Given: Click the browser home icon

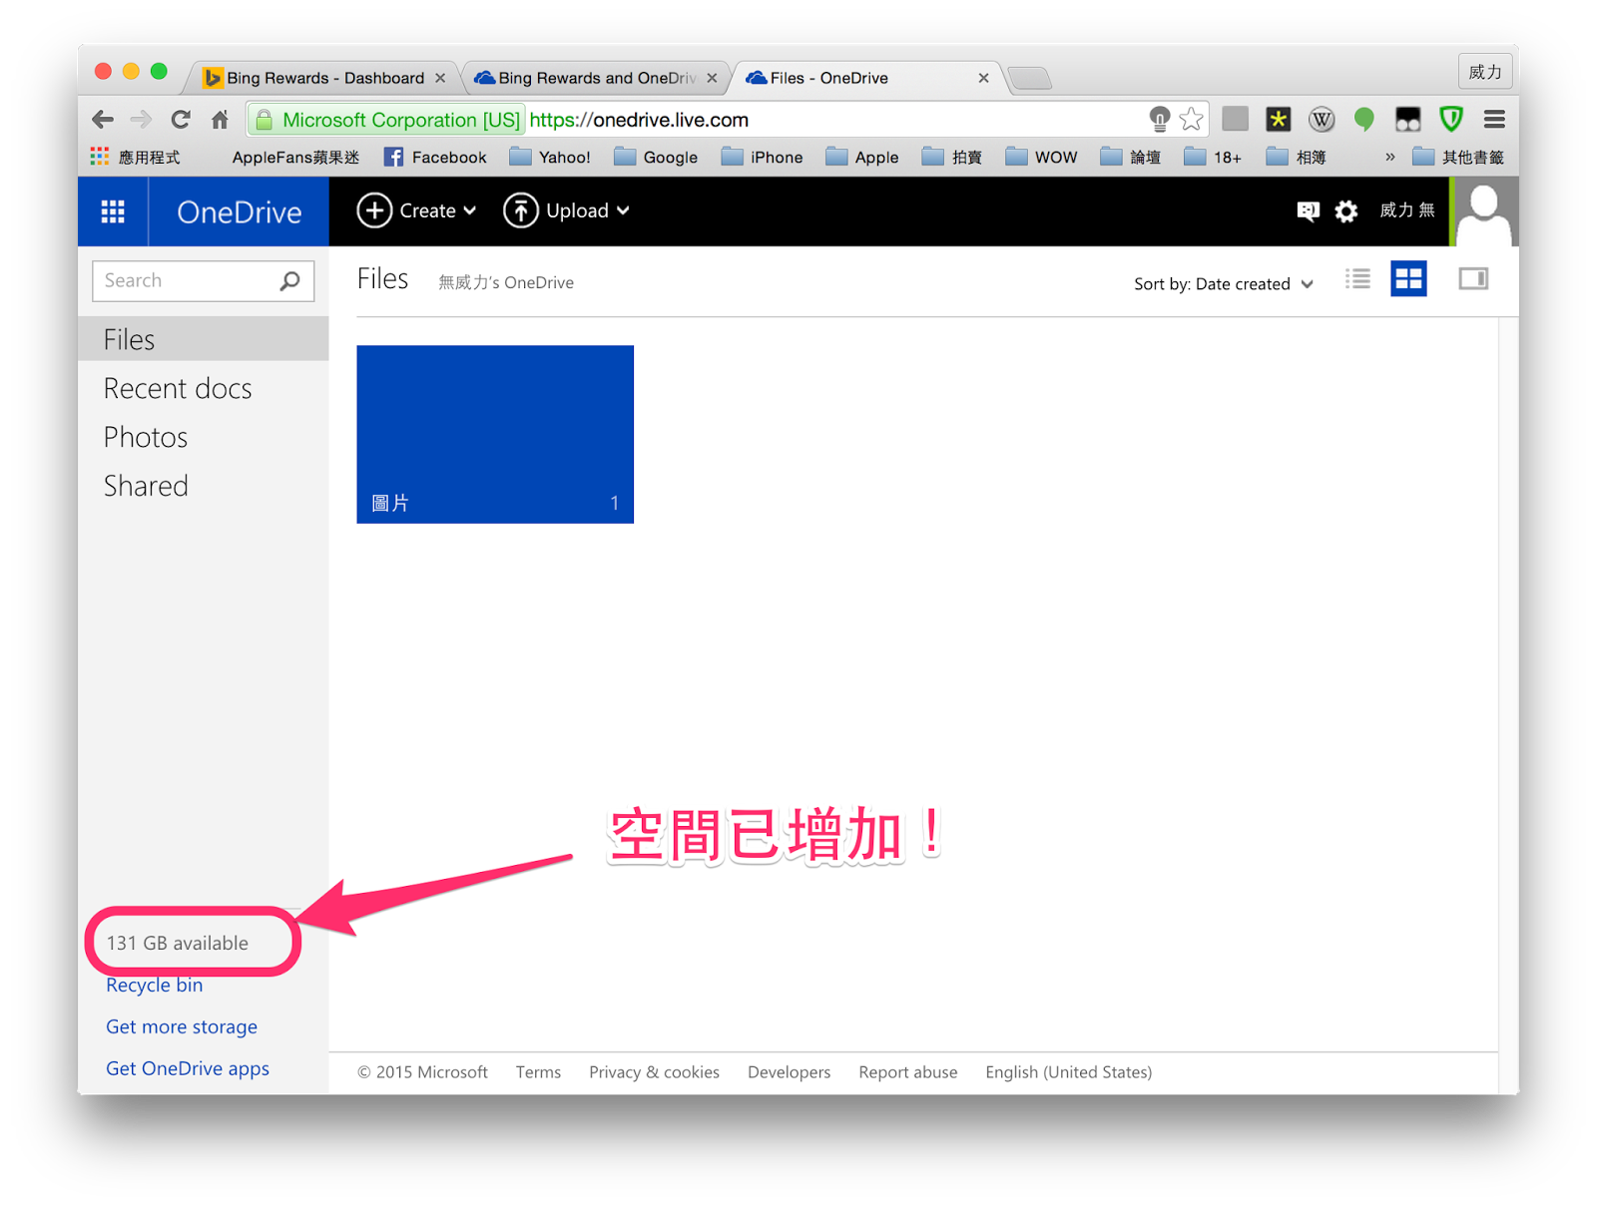Looking at the screenshot, I should point(220,120).
